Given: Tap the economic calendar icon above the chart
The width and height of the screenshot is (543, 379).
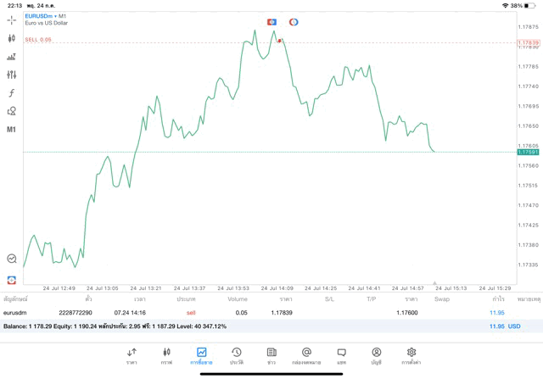Looking at the screenshot, I should pos(271,22).
